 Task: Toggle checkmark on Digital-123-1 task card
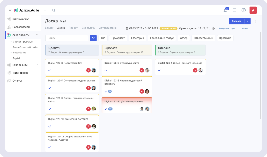[x=159, y=70]
